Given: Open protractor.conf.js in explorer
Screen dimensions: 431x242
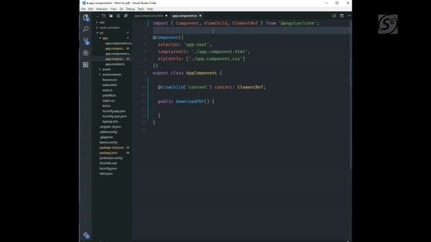Looking at the screenshot, I should pos(111,158).
